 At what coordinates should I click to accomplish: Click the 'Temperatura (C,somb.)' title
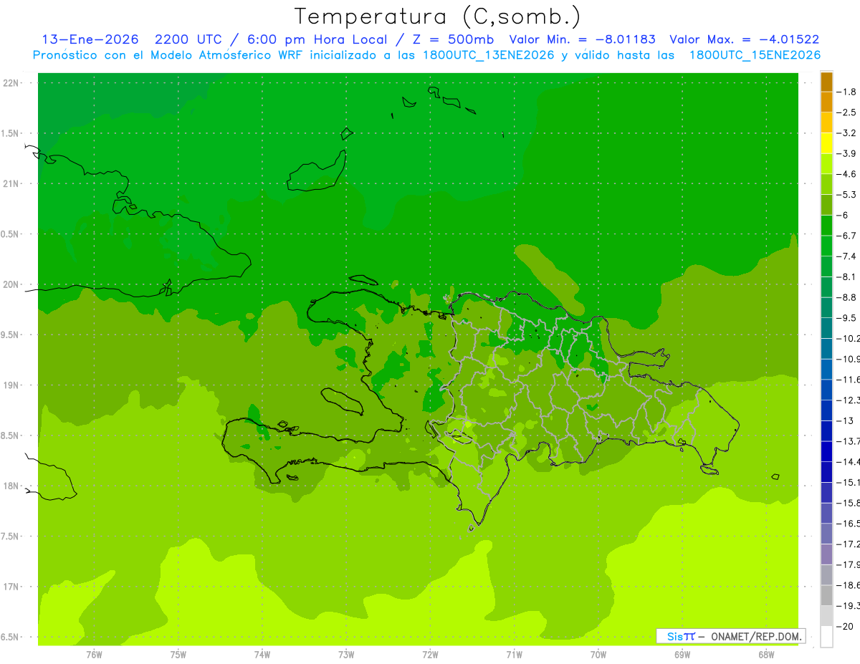tap(438, 16)
